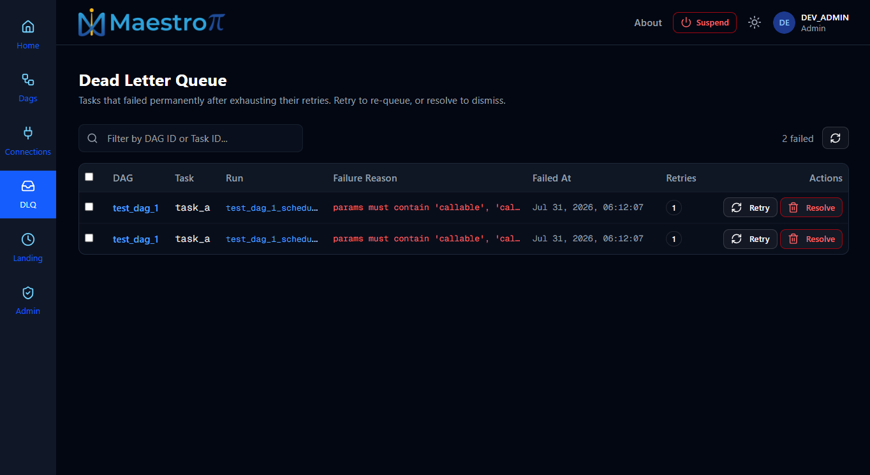Retry the first failed task_a row
The width and height of the screenshot is (870, 475).
click(750, 208)
